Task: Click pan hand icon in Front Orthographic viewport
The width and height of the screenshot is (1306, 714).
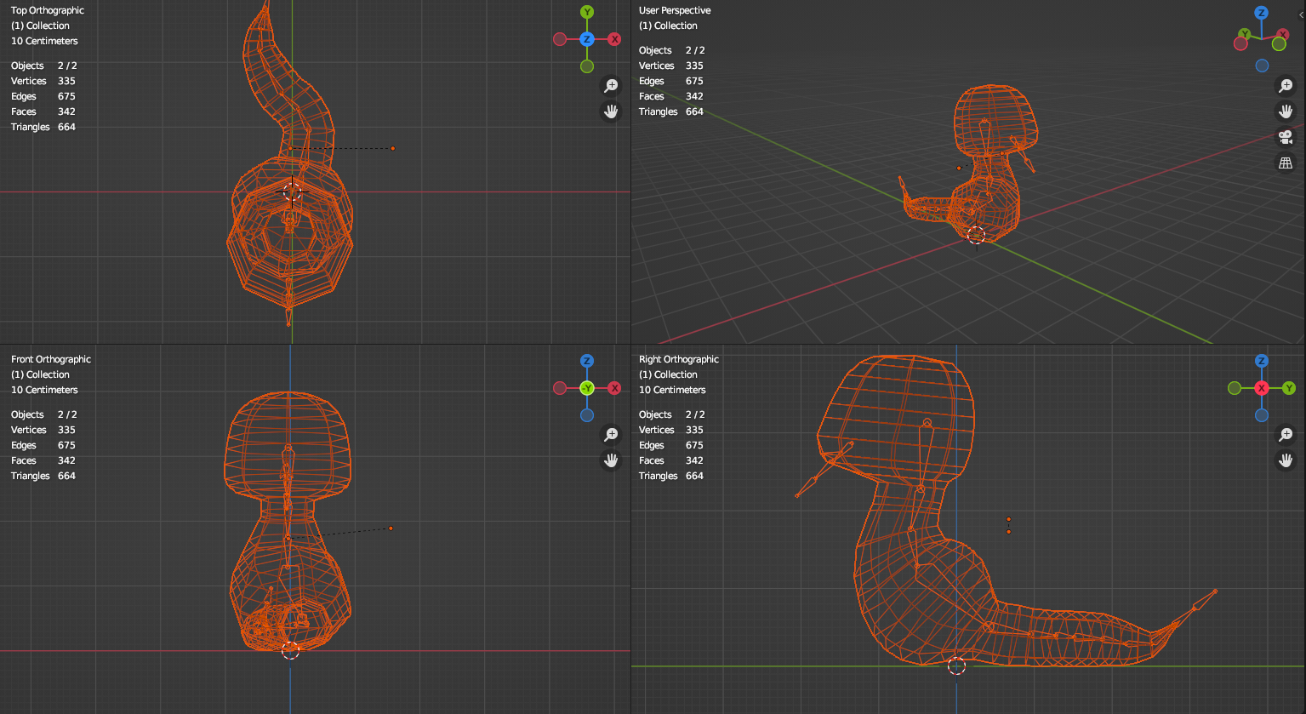Action: [611, 460]
